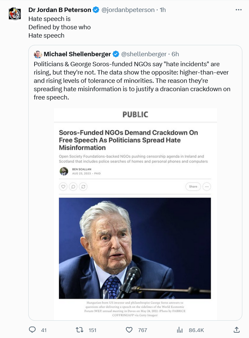
Task: Click the repost arrows icon
Action: point(80,330)
